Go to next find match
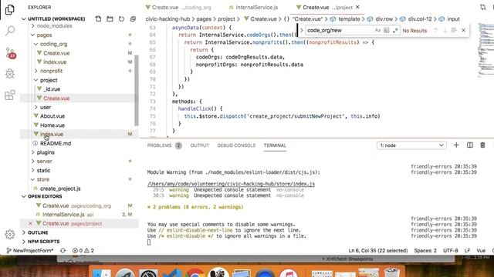 pyautogui.click(x=445, y=31)
